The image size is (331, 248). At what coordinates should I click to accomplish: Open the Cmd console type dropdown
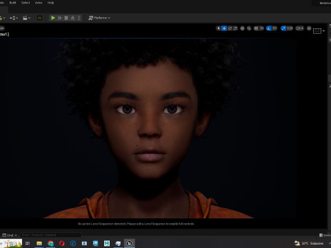[10, 235]
